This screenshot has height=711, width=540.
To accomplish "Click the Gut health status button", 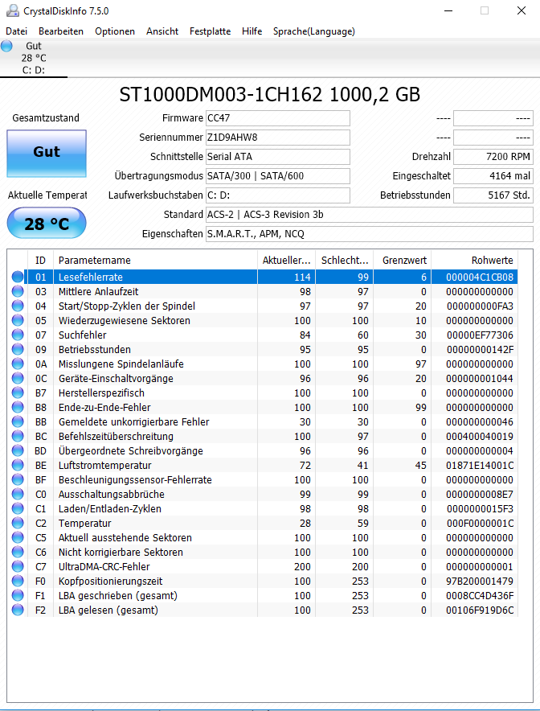I will tap(47, 154).
